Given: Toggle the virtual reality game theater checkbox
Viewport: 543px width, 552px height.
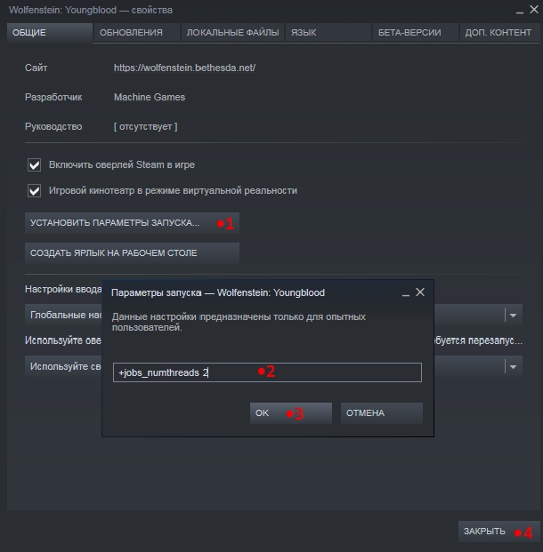Looking at the screenshot, I should pos(36,190).
